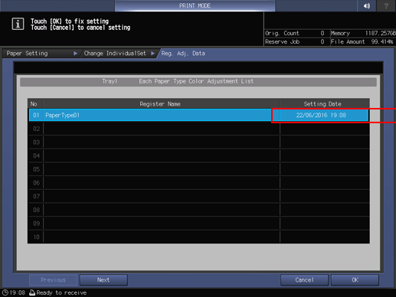Viewport: 396px width, 297px height.
Task: Select the 22/06/2016 19:08 setting date cell
Action: click(x=321, y=115)
